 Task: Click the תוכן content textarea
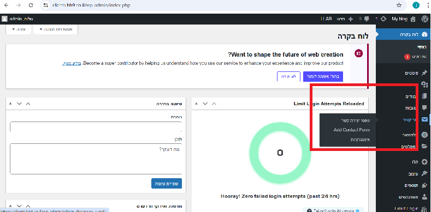(96, 159)
